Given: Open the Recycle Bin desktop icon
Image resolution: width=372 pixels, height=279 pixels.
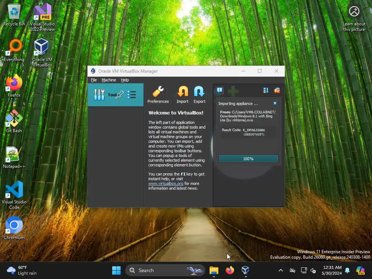Looking at the screenshot, I should pyautogui.click(x=14, y=15).
